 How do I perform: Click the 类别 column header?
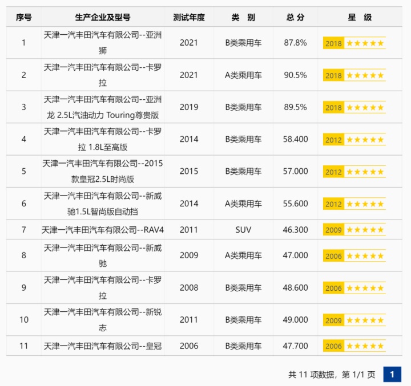click(x=243, y=17)
